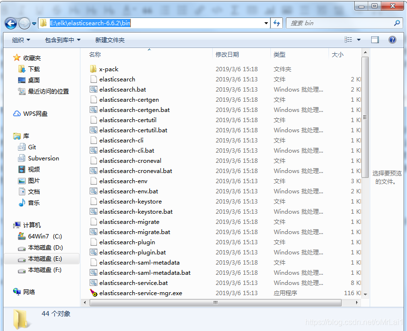Select the elasticsearch-certgen file icon
The height and width of the screenshot is (331, 407).
[94, 100]
